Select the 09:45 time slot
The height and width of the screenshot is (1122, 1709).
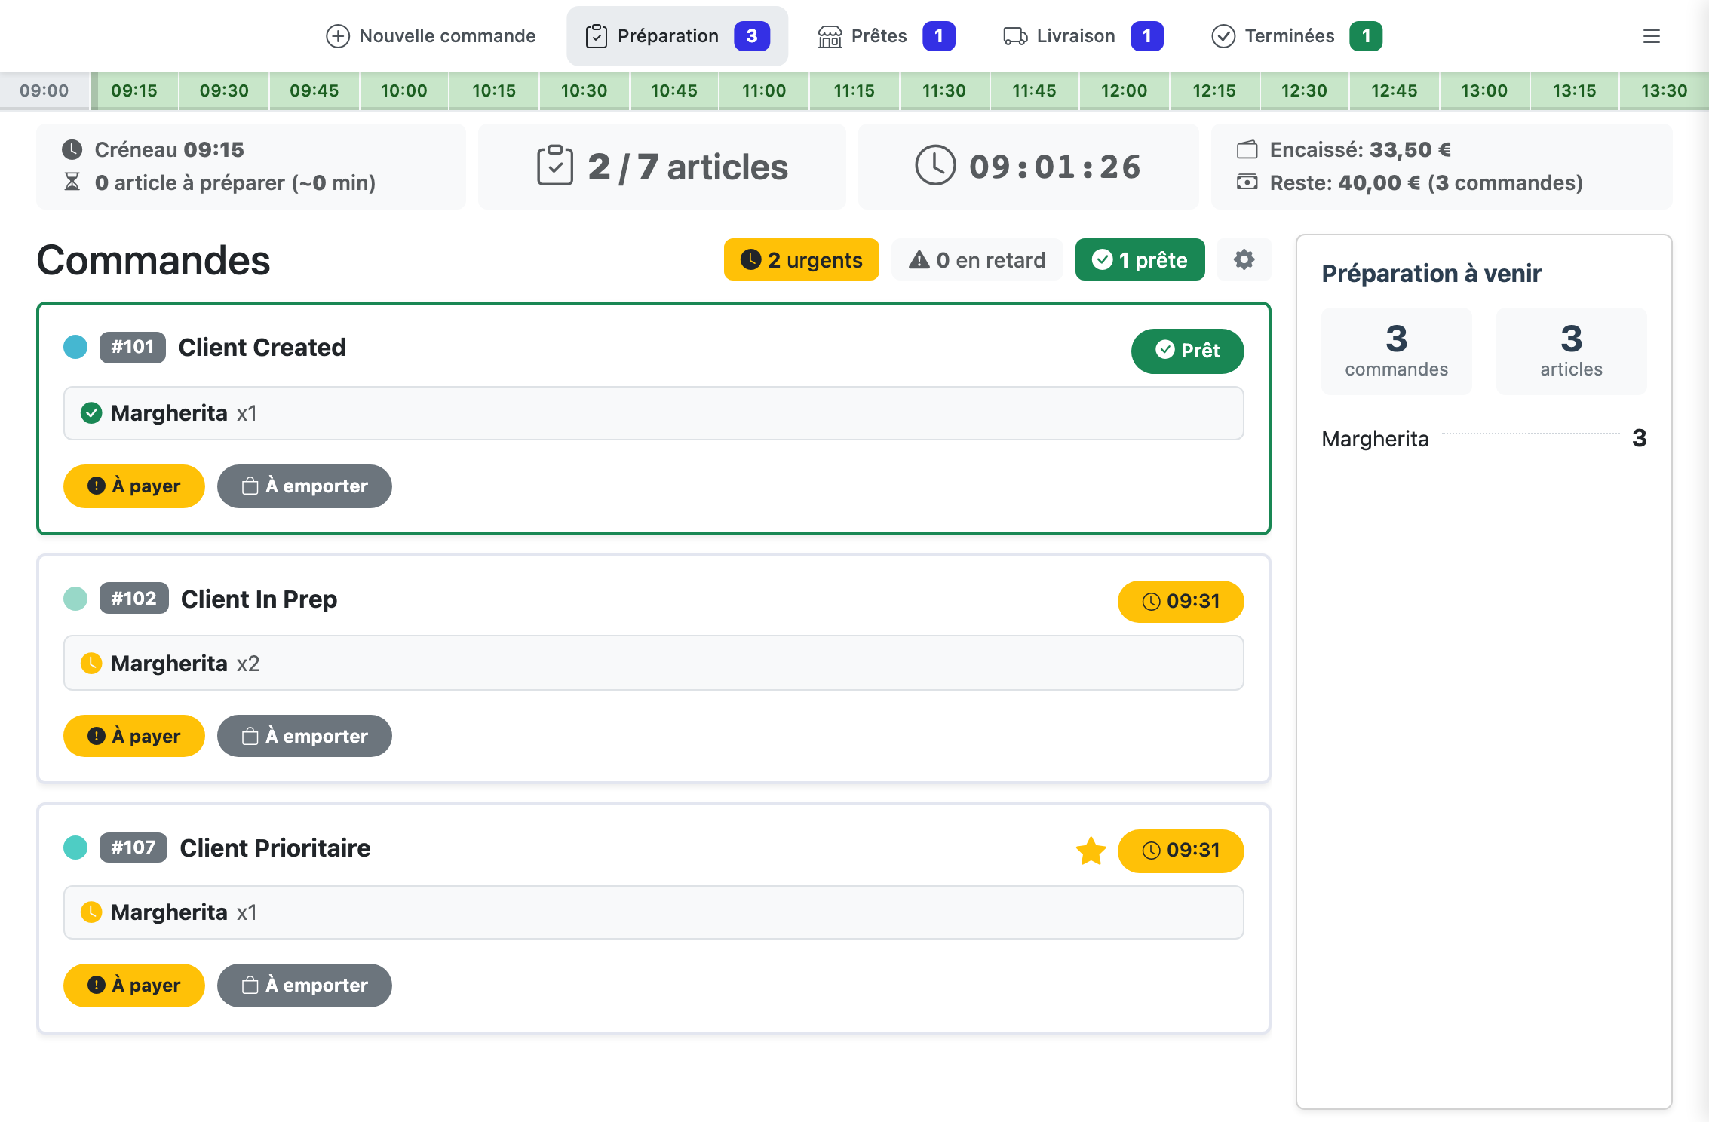coord(314,90)
